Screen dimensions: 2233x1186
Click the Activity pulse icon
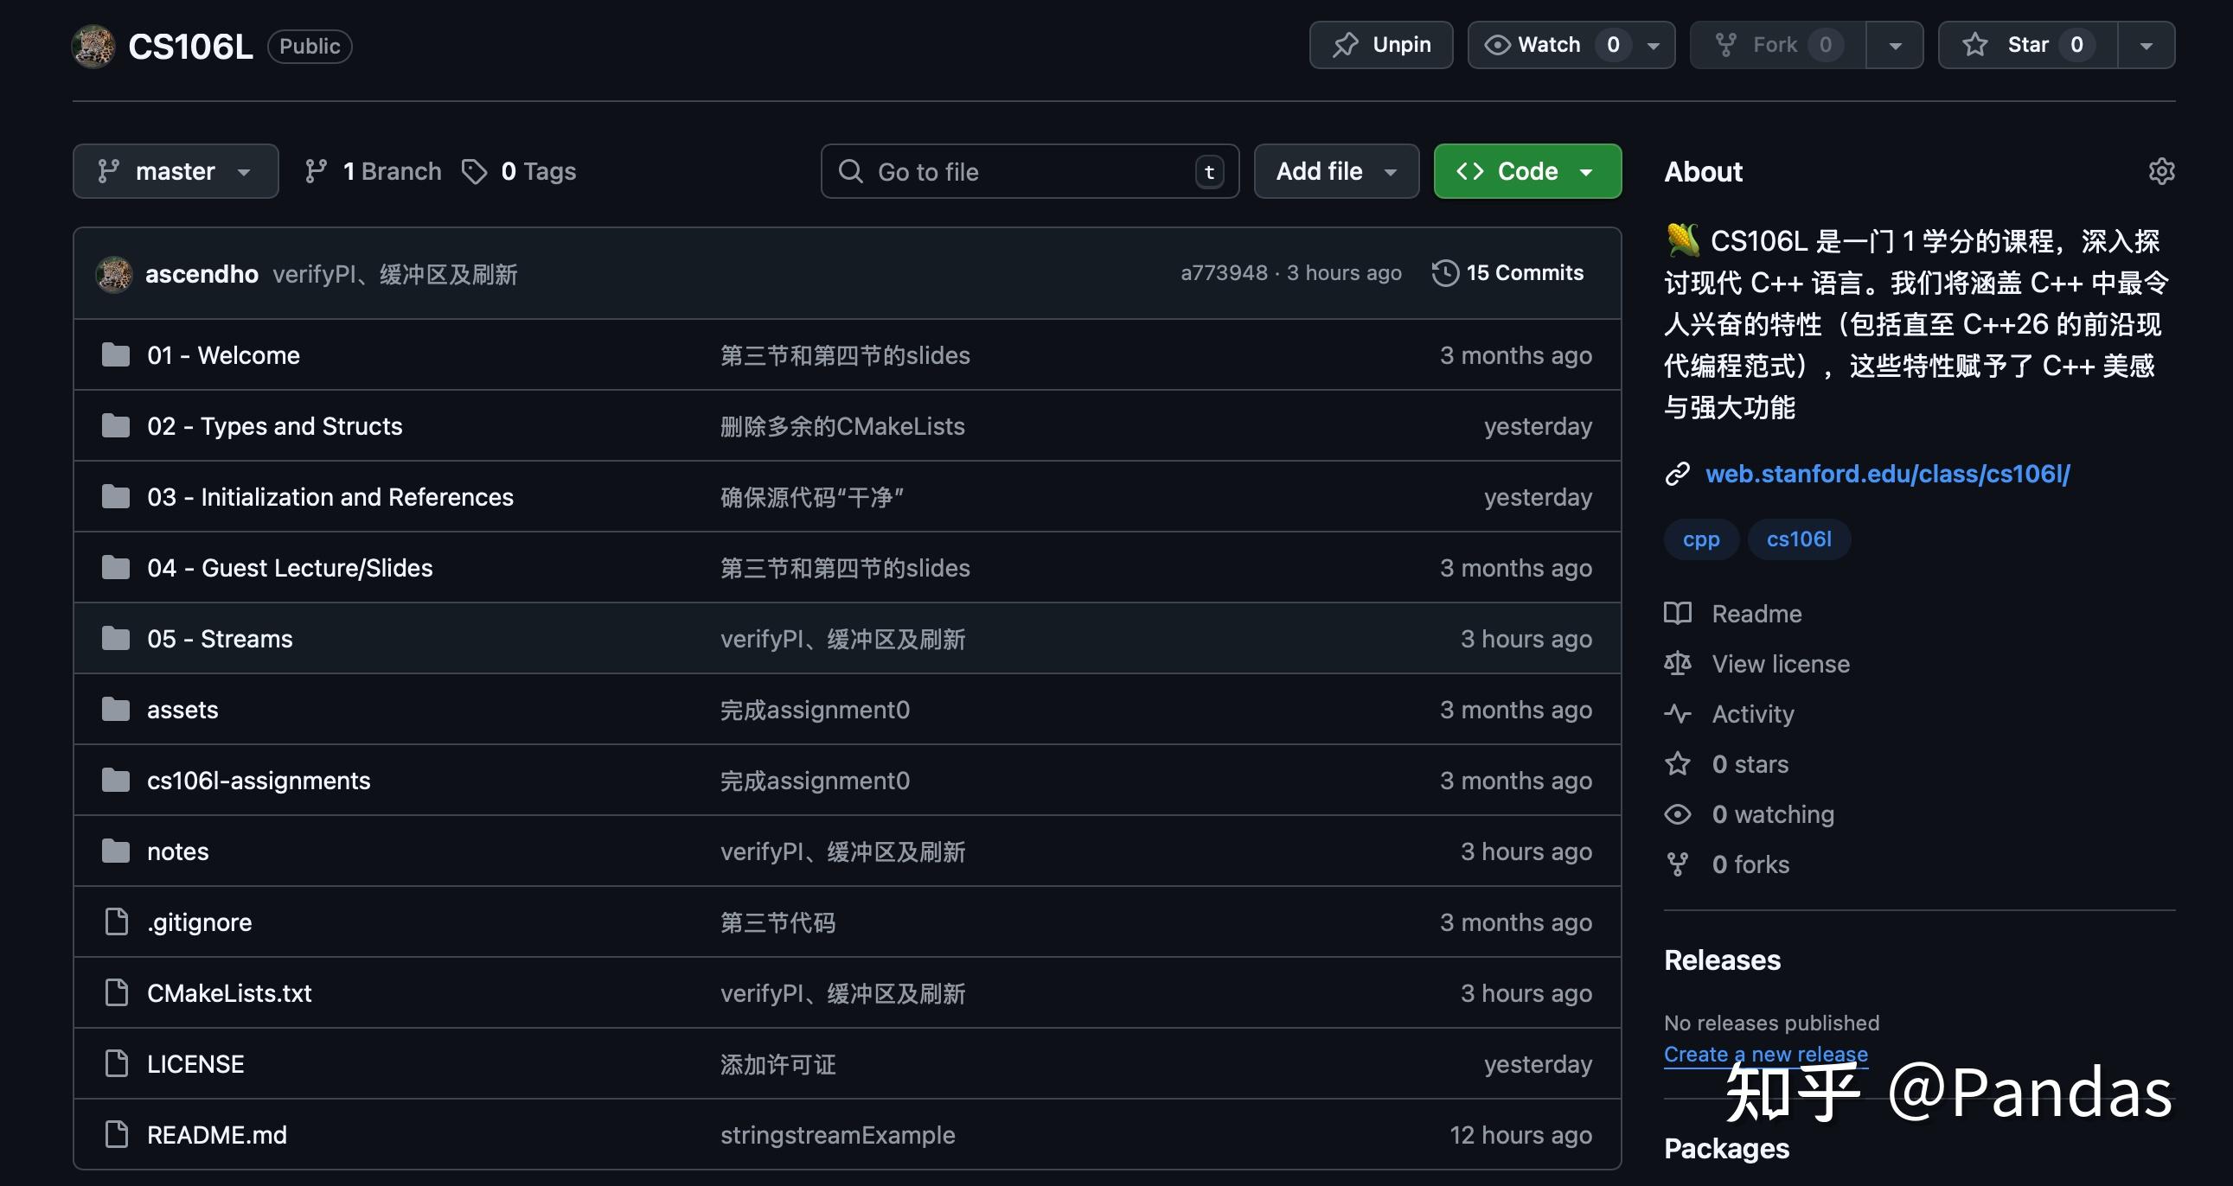coord(1678,714)
